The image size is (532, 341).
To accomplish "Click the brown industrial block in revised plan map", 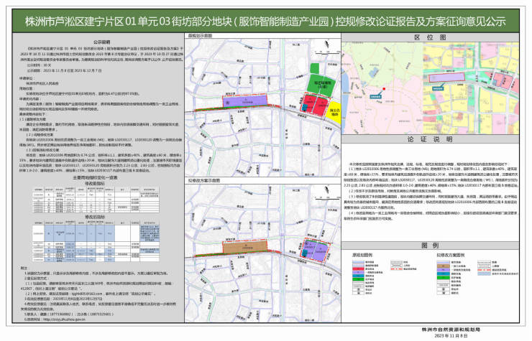I will (x=245, y=247).
